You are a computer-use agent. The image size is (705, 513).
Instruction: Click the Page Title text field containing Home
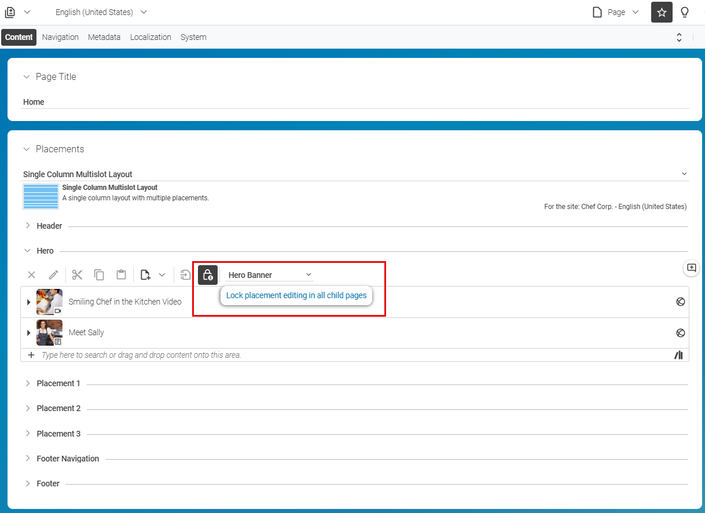[355, 102]
